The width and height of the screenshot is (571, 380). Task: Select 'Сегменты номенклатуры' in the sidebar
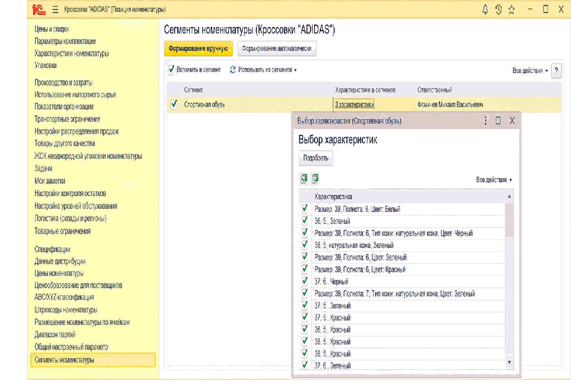click(x=93, y=360)
